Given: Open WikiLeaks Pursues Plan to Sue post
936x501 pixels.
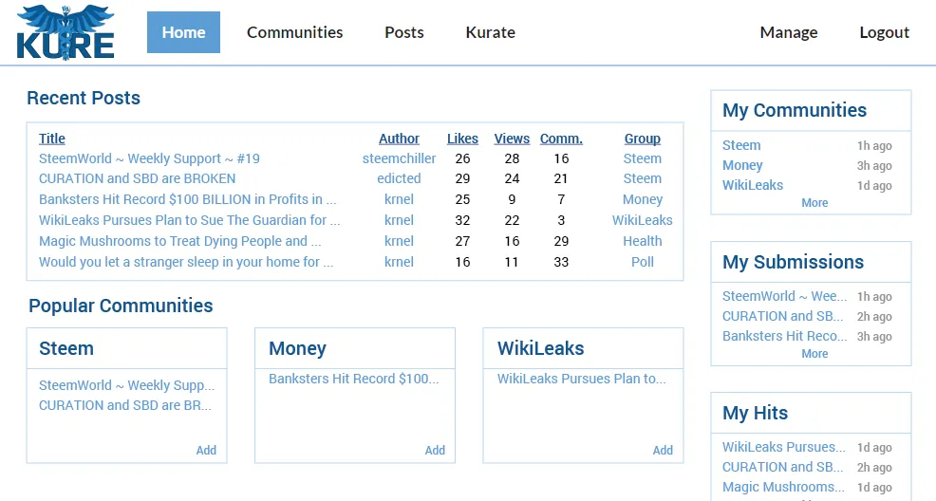Looking at the screenshot, I should (x=189, y=220).
